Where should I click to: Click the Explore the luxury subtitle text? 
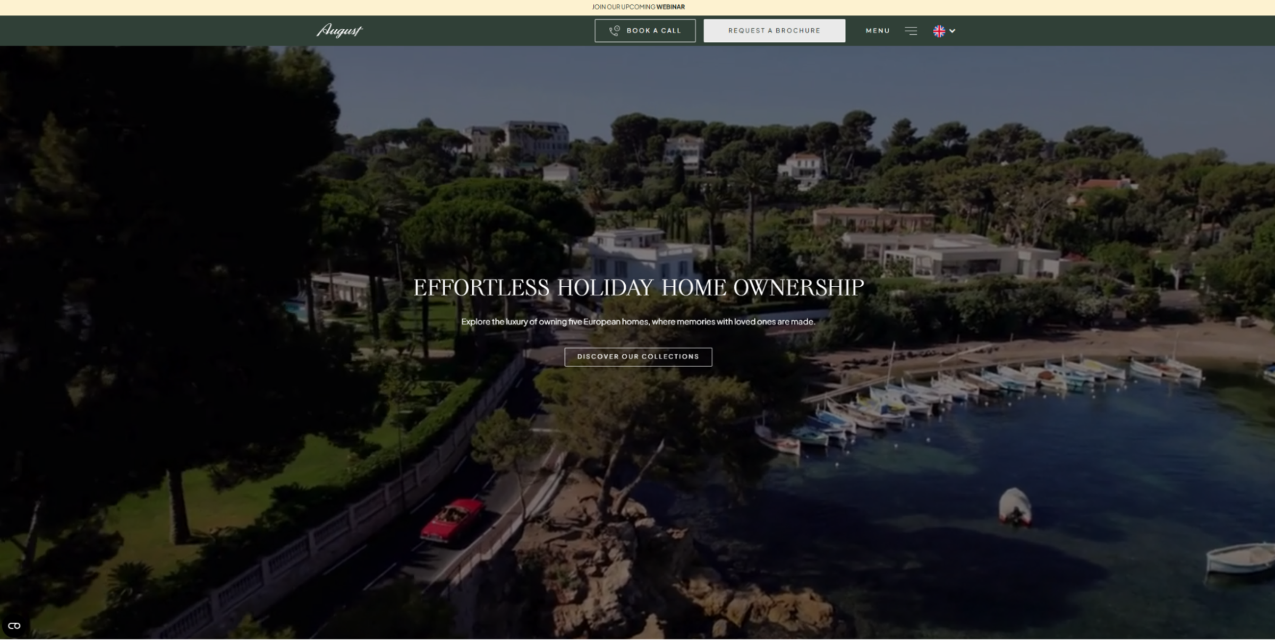tap(638, 321)
